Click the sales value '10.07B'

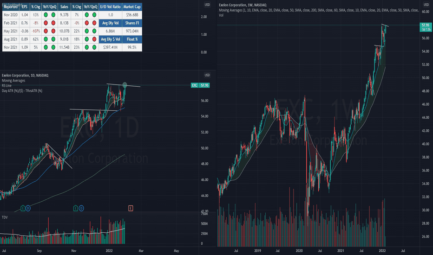pos(64,31)
